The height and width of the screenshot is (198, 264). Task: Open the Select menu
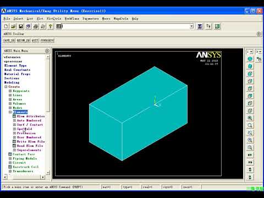click(18, 19)
